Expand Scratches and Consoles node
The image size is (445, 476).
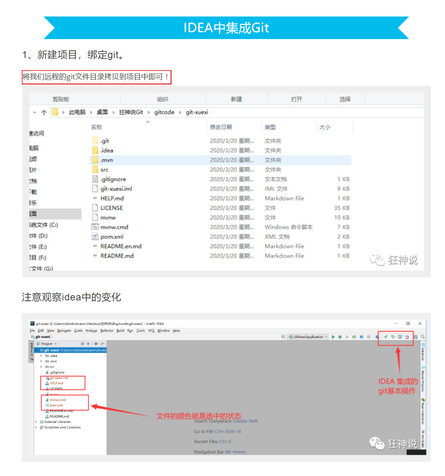(36, 427)
